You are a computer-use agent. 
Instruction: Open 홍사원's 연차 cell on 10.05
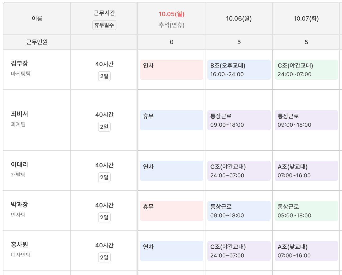pos(172,251)
